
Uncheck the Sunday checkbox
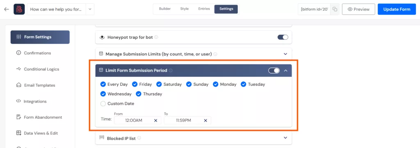point(189,84)
